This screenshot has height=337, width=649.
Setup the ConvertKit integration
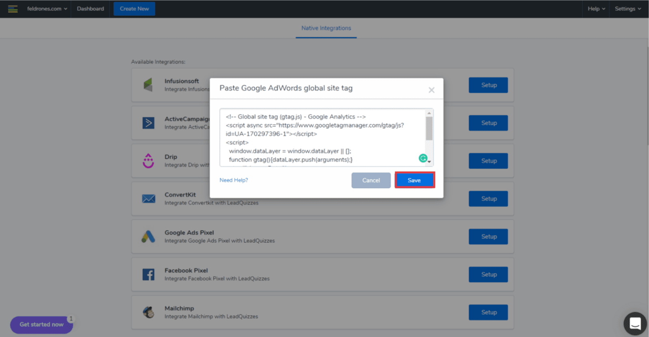coord(488,199)
